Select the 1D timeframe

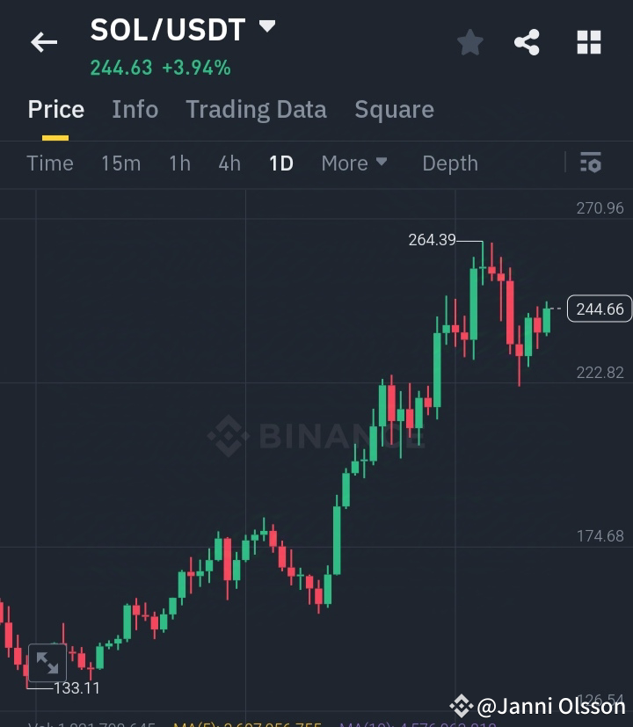pos(281,164)
